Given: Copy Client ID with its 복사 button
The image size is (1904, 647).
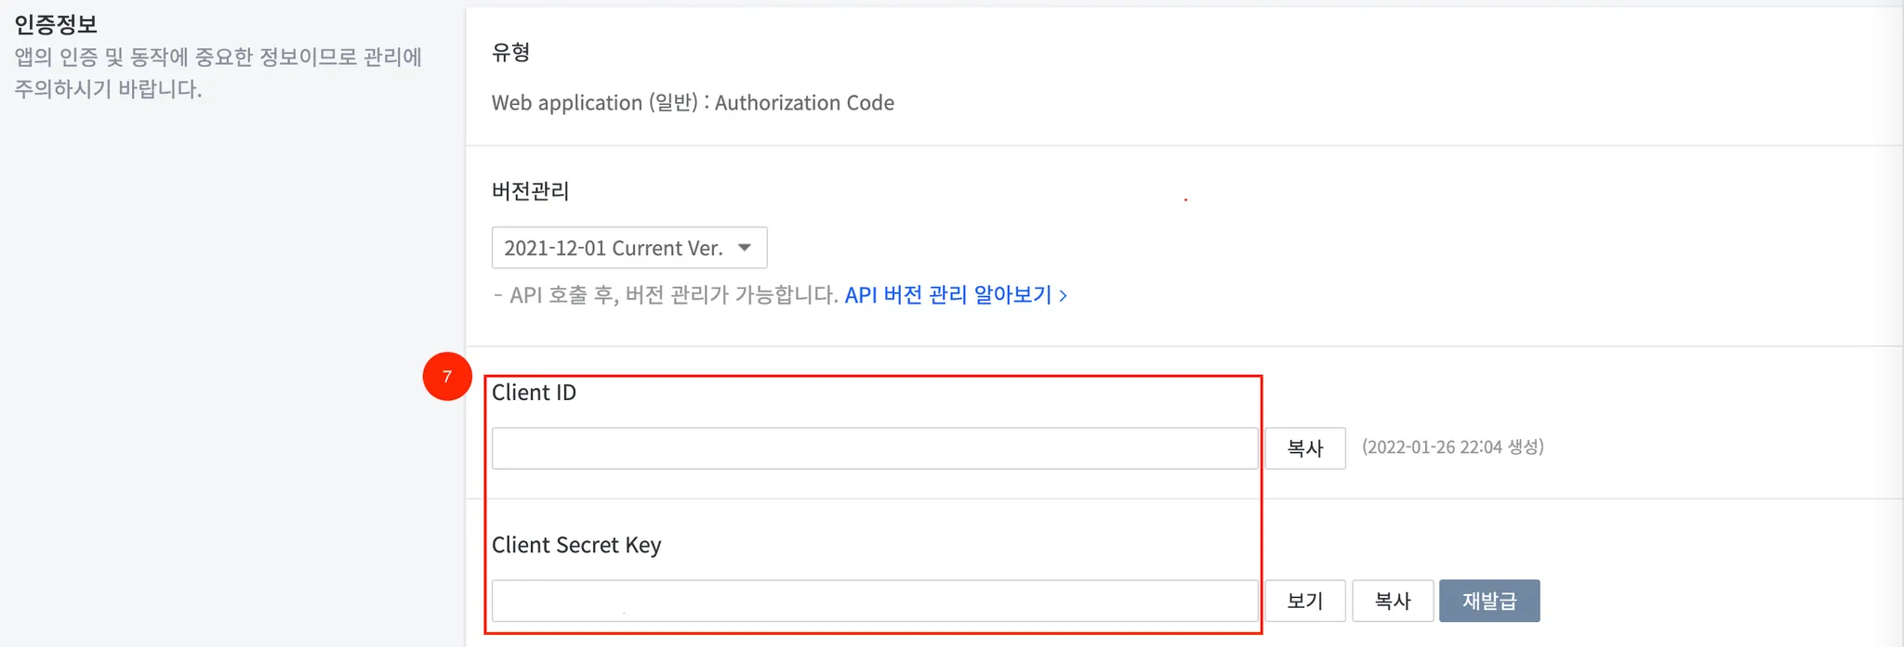Looking at the screenshot, I should coord(1304,448).
